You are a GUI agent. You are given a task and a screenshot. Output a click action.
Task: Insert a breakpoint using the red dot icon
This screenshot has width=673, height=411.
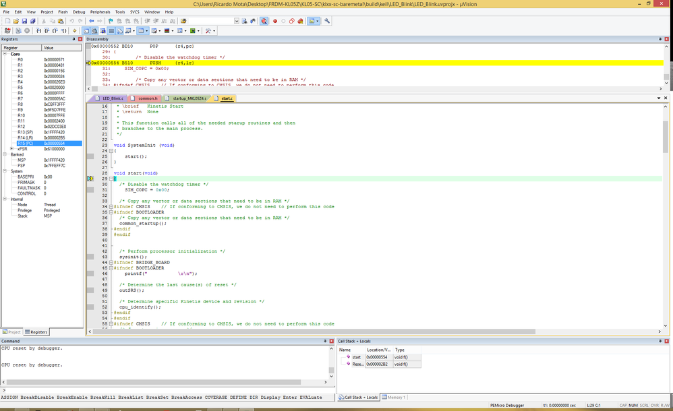pyautogui.click(x=275, y=21)
